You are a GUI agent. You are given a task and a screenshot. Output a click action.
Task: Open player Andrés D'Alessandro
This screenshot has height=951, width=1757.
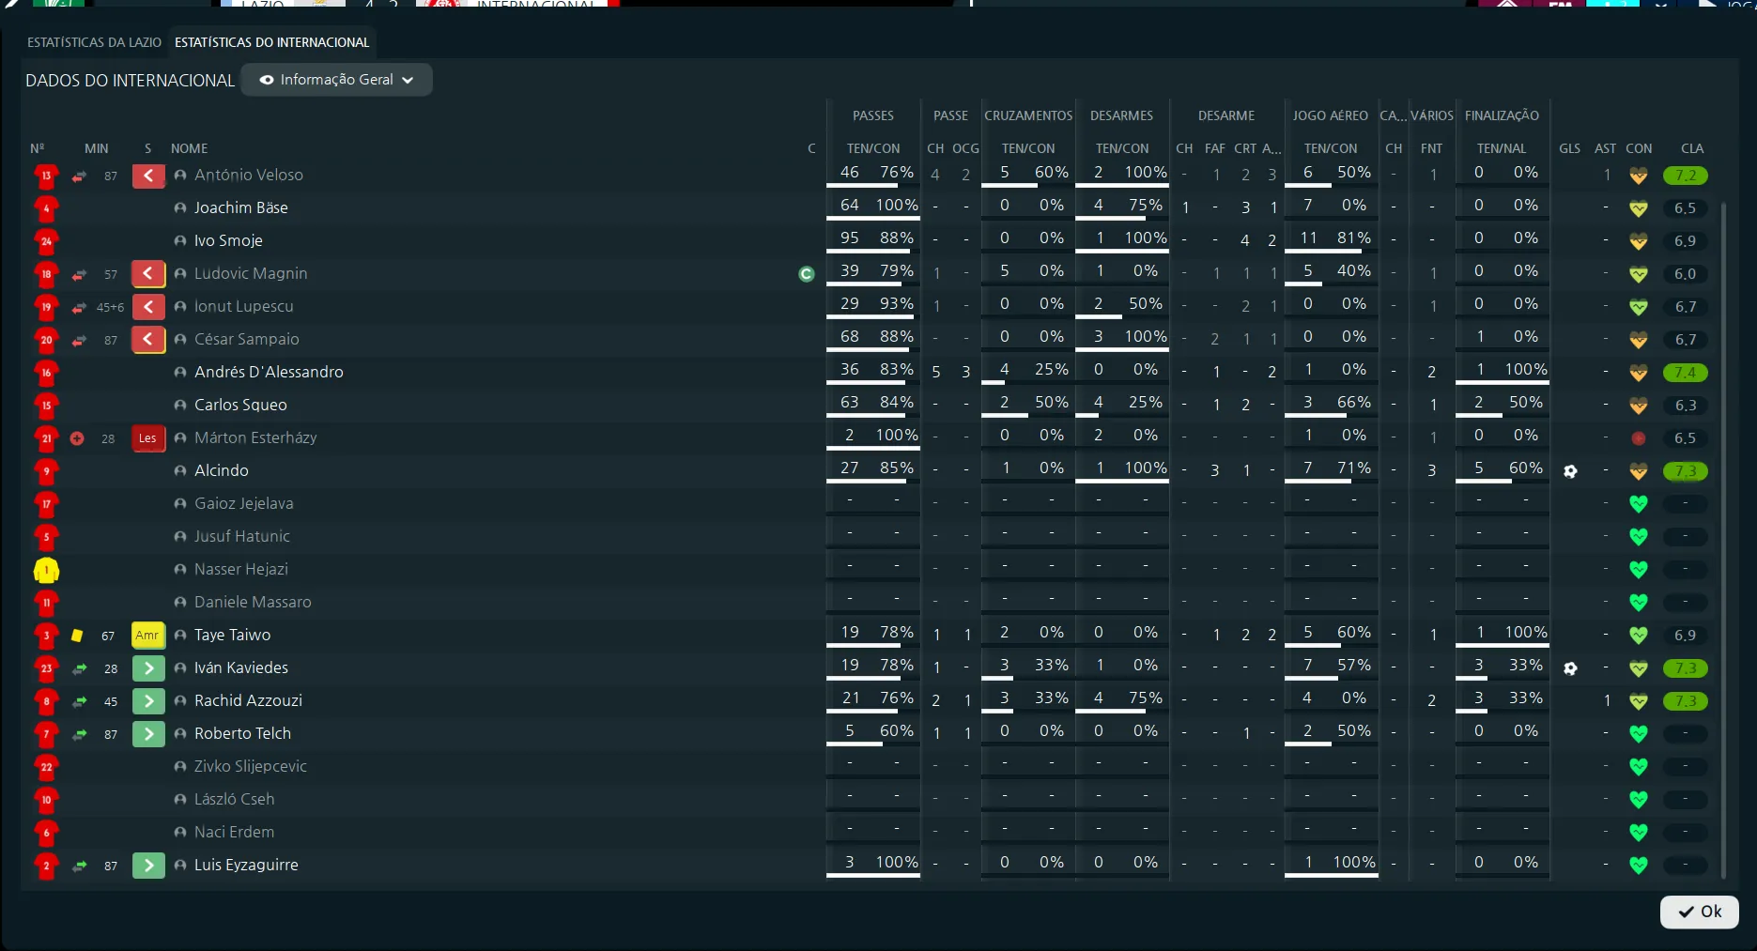click(269, 372)
